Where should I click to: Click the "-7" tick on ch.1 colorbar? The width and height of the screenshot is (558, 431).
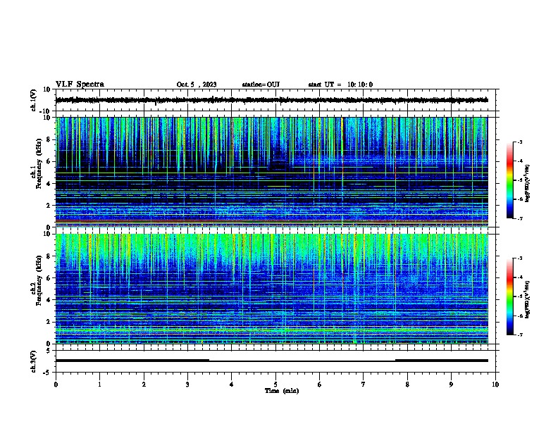click(519, 218)
